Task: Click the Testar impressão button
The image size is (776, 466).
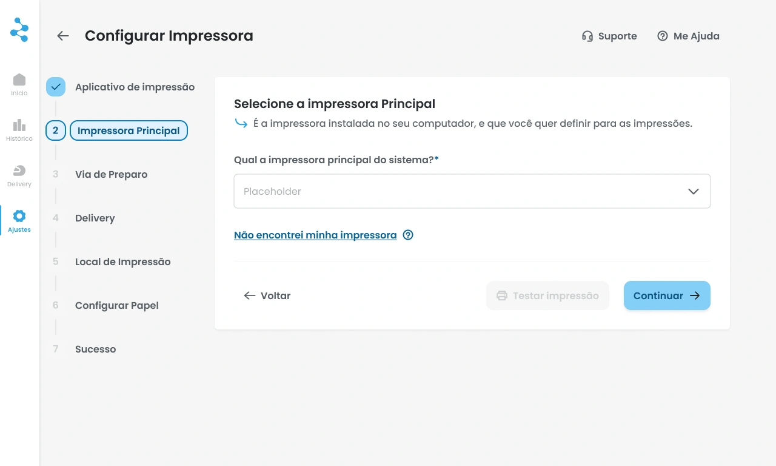Action: pyautogui.click(x=547, y=295)
